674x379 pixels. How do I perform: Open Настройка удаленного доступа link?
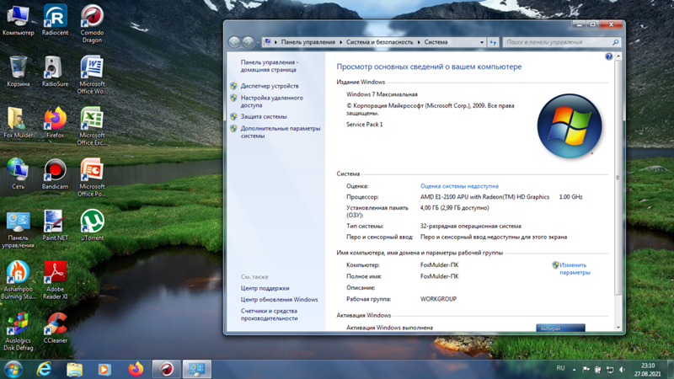coord(271,101)
